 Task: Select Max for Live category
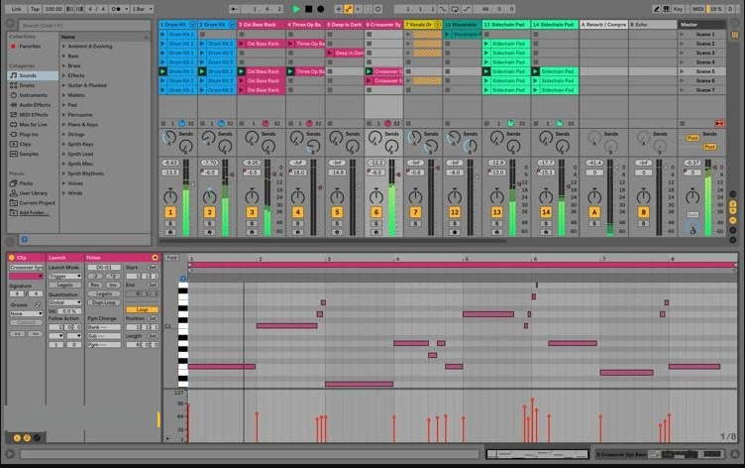[33, 125]
